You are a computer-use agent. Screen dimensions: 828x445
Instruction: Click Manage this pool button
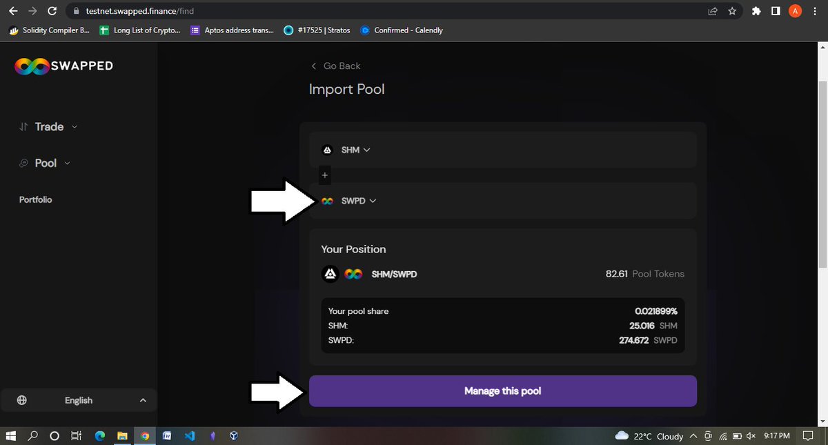tap(503, 391)
